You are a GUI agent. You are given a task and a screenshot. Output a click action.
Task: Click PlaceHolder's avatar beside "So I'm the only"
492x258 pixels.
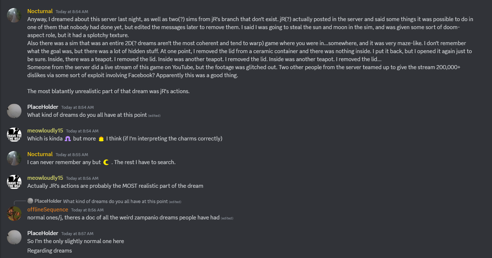tap(14, 237)
